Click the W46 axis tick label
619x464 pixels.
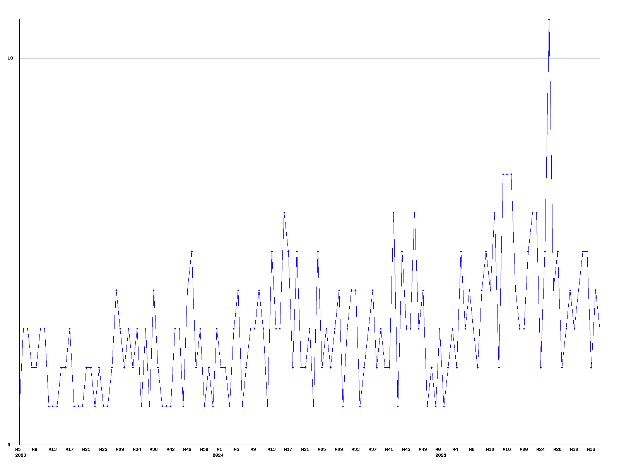click(187, 450)
